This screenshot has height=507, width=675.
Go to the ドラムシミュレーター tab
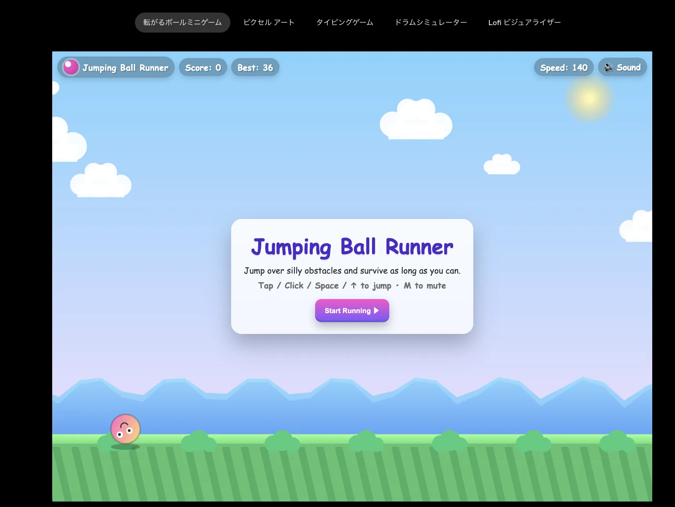pyautogui.click(x=431, y=22)
